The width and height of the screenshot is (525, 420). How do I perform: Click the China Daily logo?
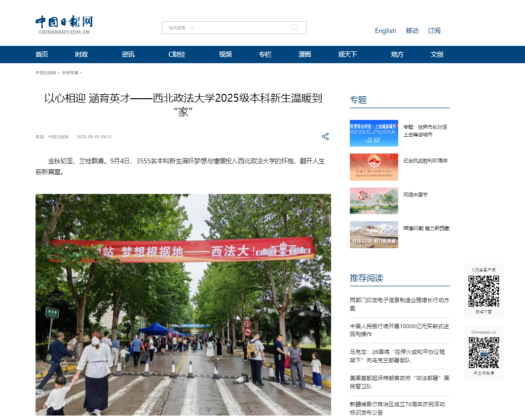[x=64, y=25]
